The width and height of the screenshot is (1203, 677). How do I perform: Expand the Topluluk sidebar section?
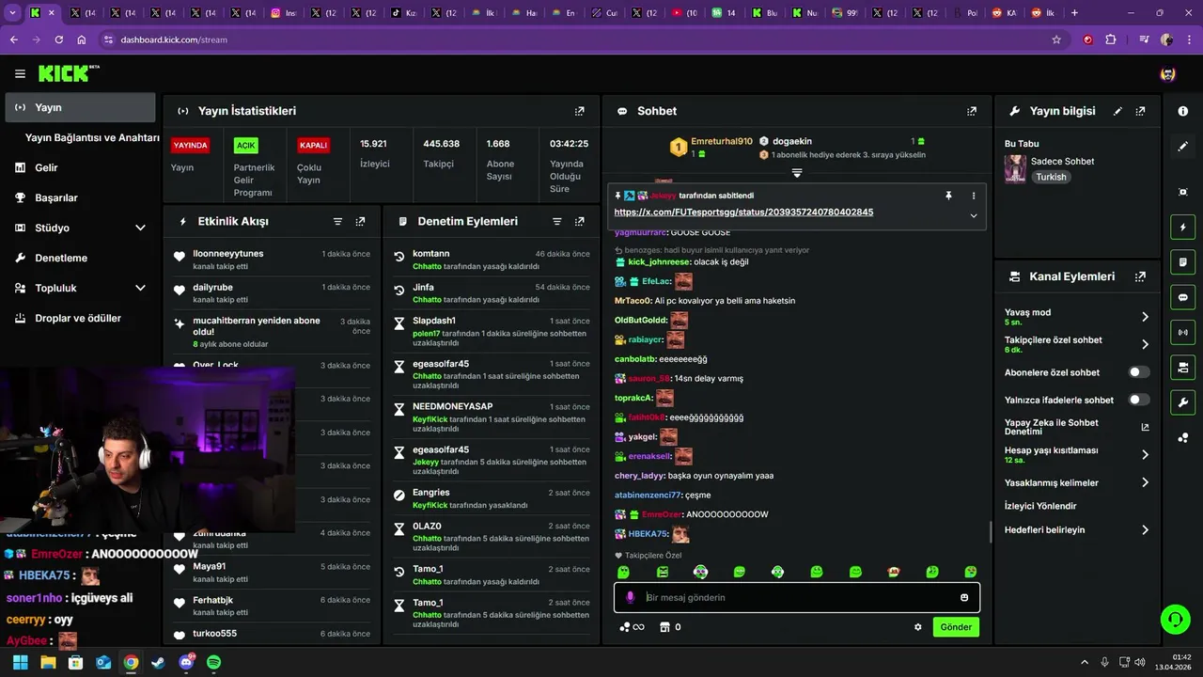coord(140,288)
